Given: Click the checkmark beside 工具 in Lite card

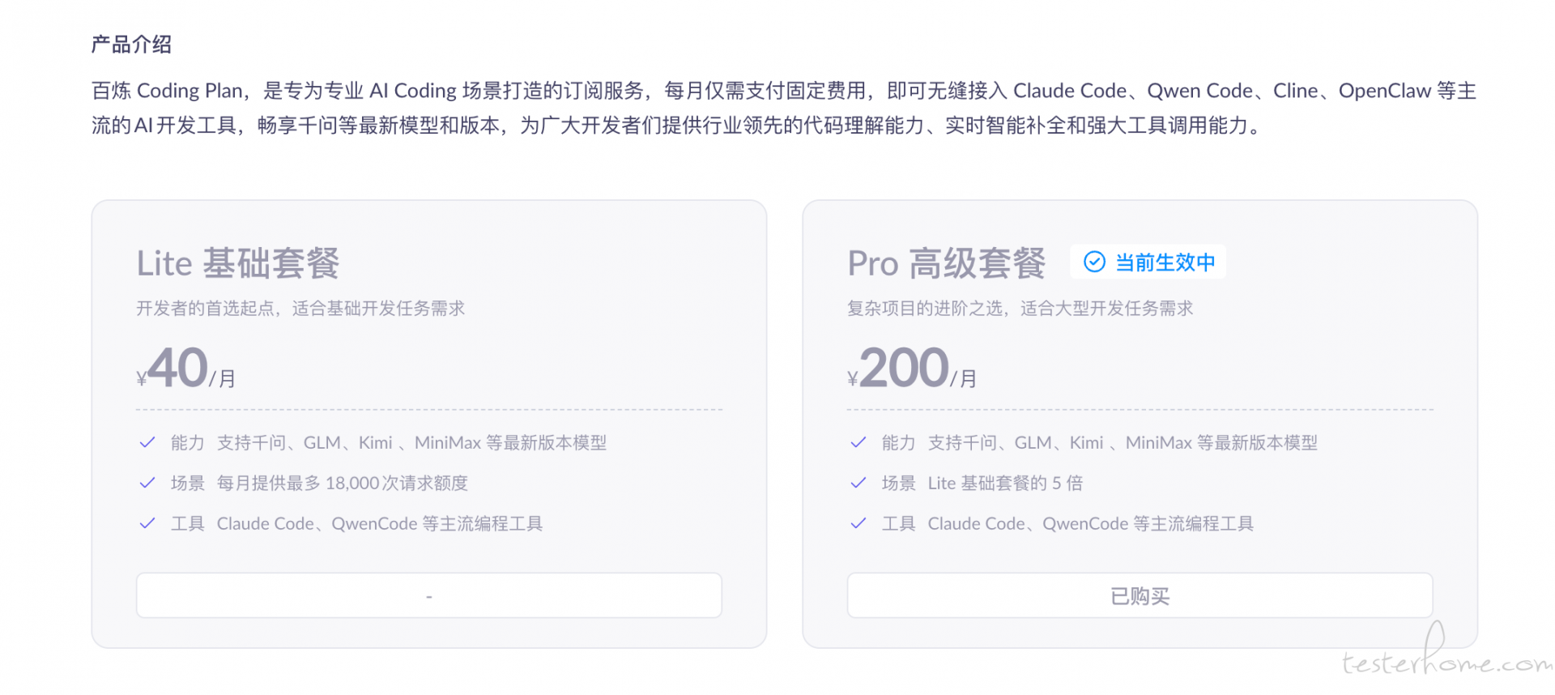Looking at the screenshot, I should coord(147,523).
